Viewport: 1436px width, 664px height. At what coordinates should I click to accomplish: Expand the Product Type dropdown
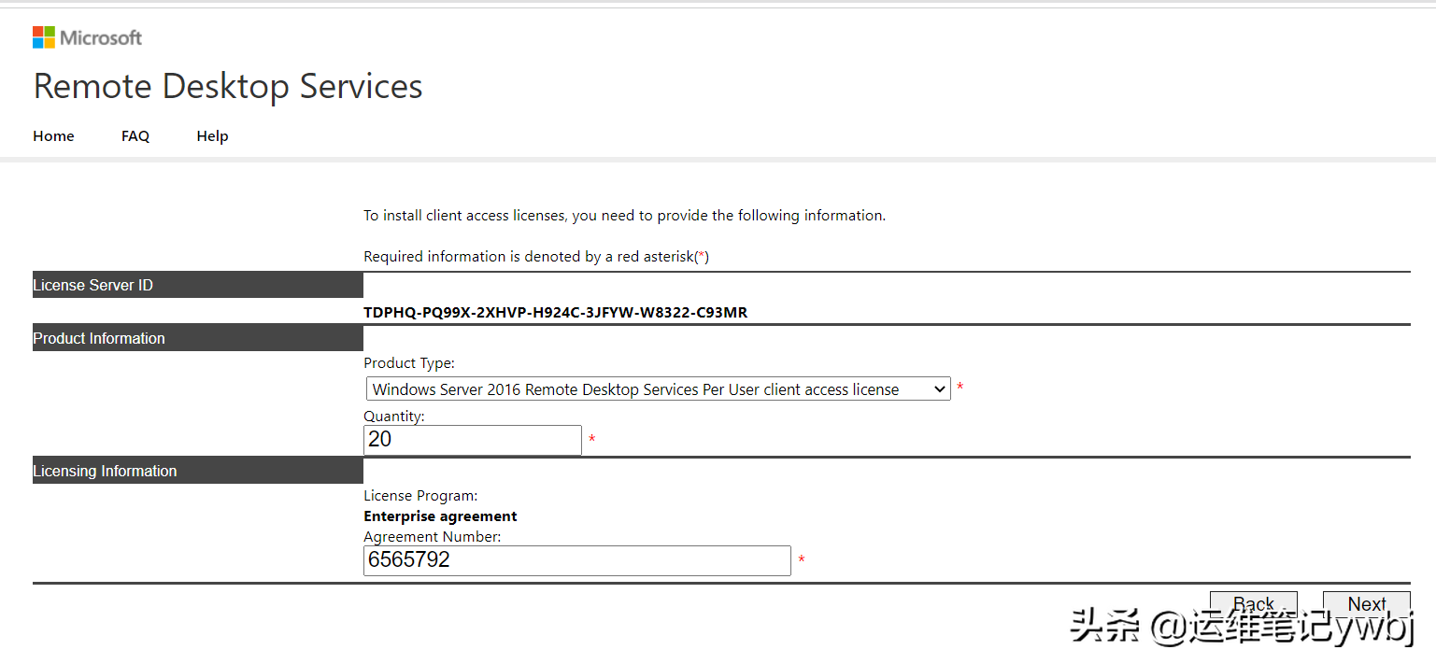[x=658, y=389]
